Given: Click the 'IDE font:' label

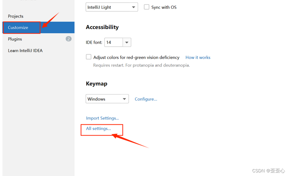Looking at the screenshot, I should click(94, 42).
